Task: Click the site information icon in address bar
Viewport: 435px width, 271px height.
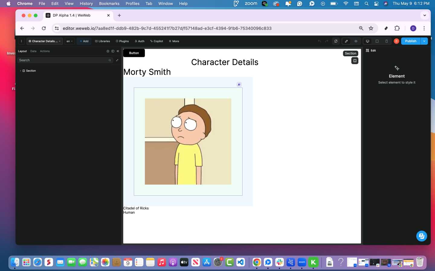Action: (57, 28)
